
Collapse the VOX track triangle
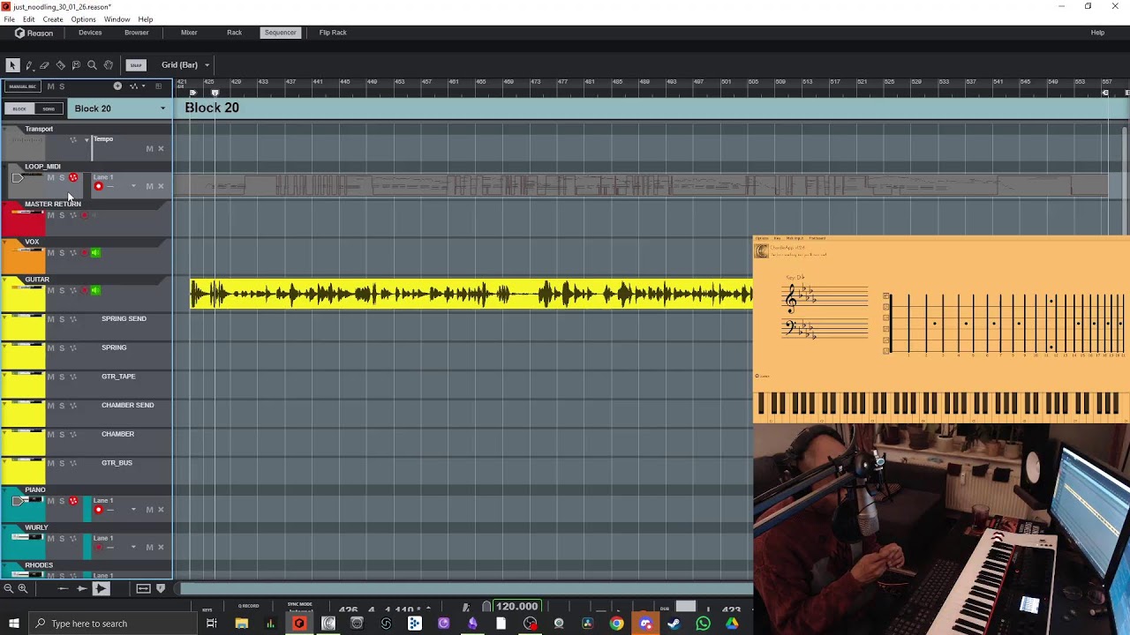[x=6, y=242]
